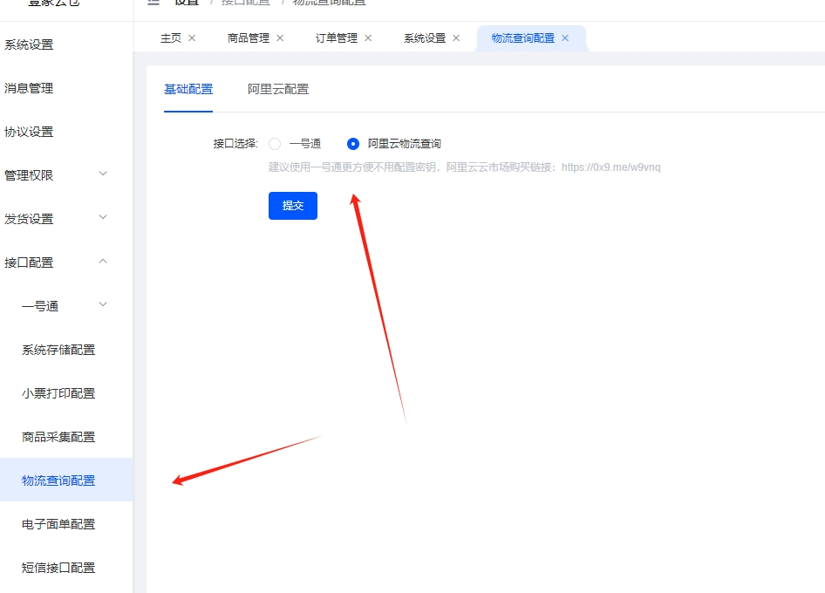Toggle sidebar collapse hamburger icon
Screen dimensions: 825x593
(x=153, y=2)
